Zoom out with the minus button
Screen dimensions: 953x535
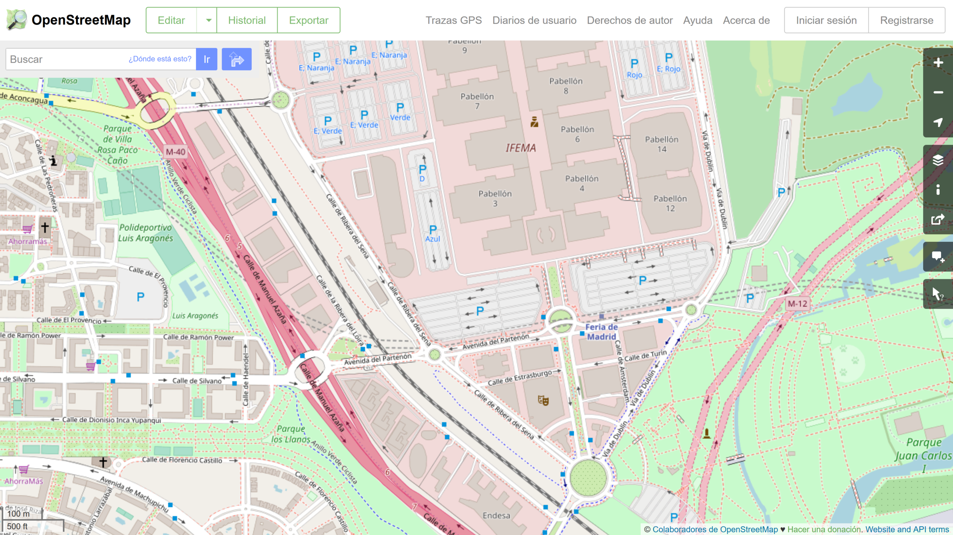pyautogui.click(x=938, y=93)
